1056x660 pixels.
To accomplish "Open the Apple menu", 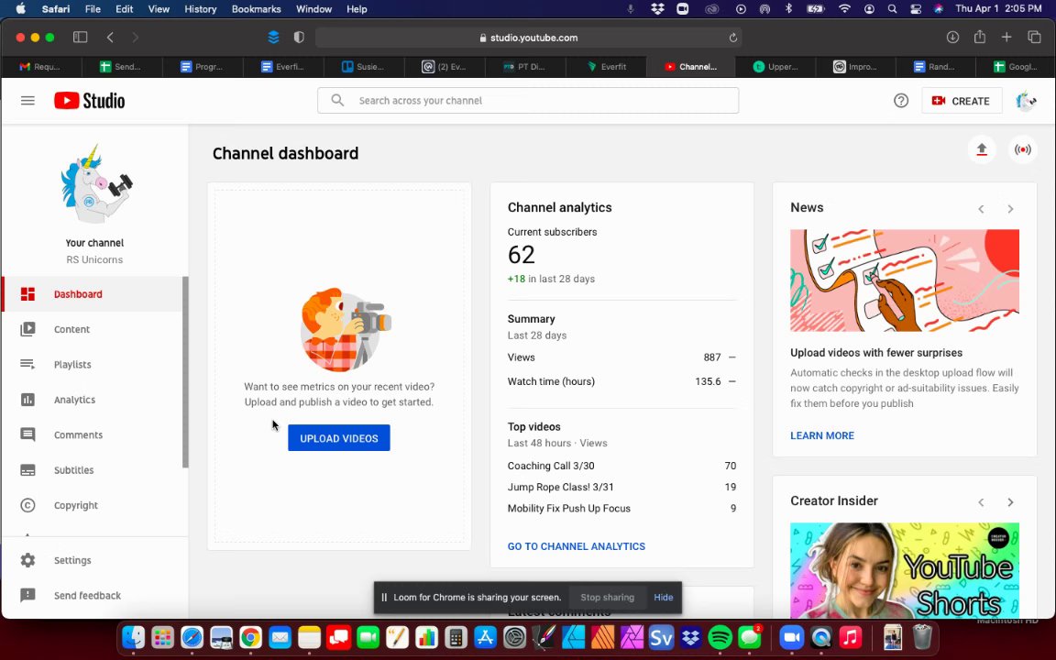I will coord(20,9).
